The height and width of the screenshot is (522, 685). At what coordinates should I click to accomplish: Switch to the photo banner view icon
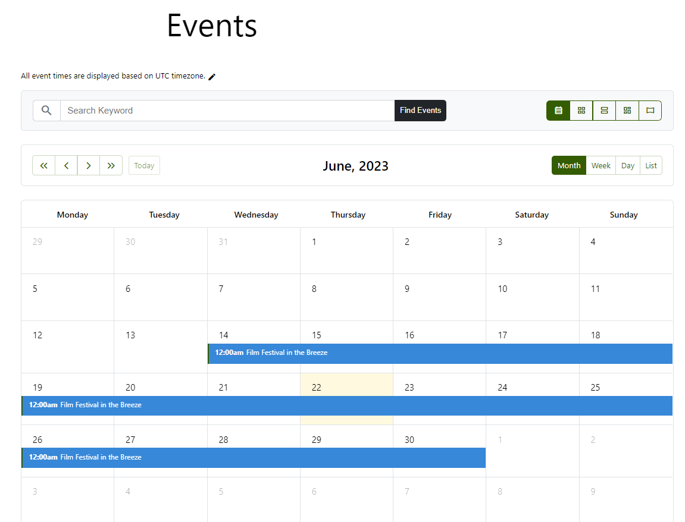tap(650, 111)
